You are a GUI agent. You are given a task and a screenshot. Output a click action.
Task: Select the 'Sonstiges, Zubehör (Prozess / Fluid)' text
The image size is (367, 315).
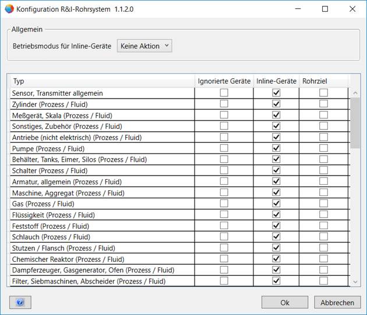click(x=67, y=127)
